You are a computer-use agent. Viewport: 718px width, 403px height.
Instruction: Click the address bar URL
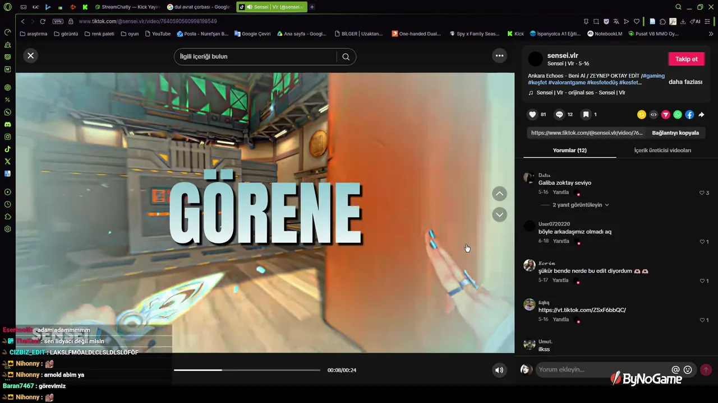point(148,21)
